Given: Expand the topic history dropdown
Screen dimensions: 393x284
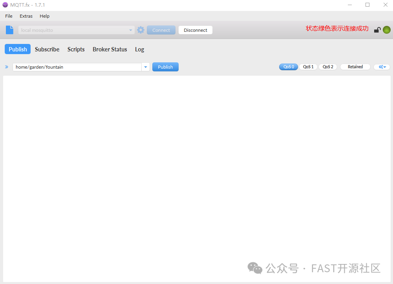Looking at the screenshot, I should coord(145,67).
